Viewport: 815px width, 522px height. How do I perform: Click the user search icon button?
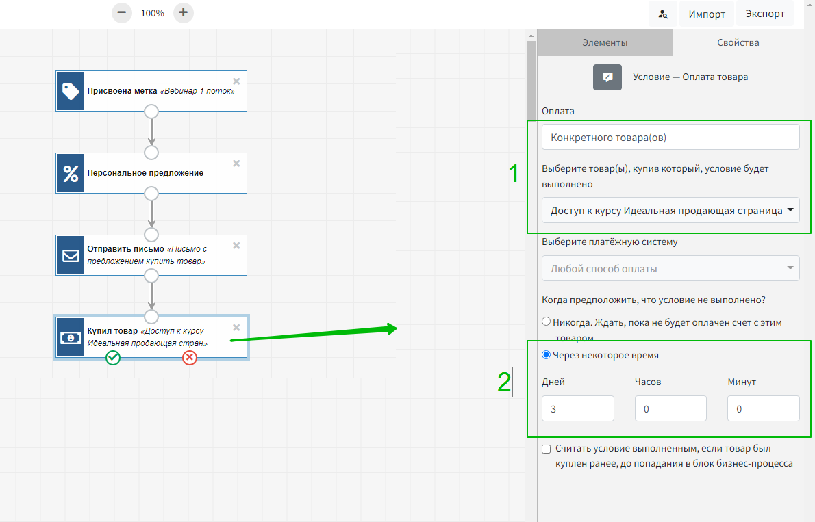pyautogui.click(x=663, y=14)
